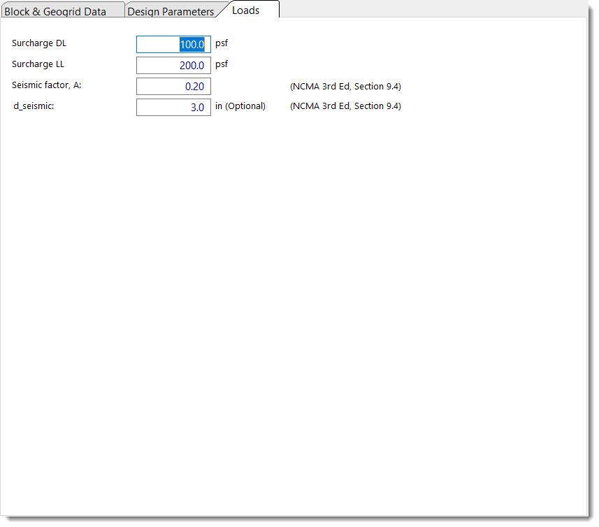Click NCMA reference next to d_seismic
Screen dimensions: 599x527
(x=345, y=106)
